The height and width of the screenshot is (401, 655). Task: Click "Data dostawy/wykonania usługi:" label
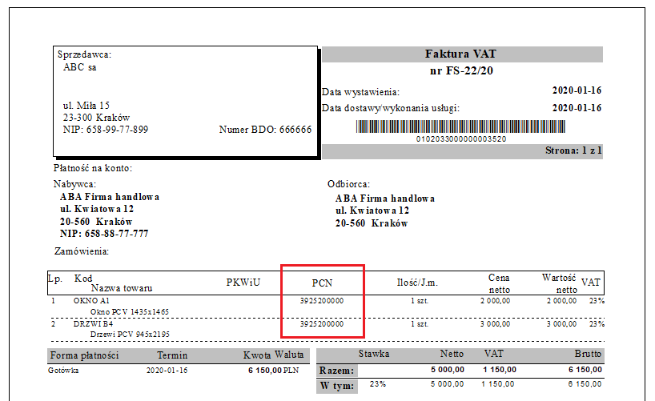(x=391, y=108)
